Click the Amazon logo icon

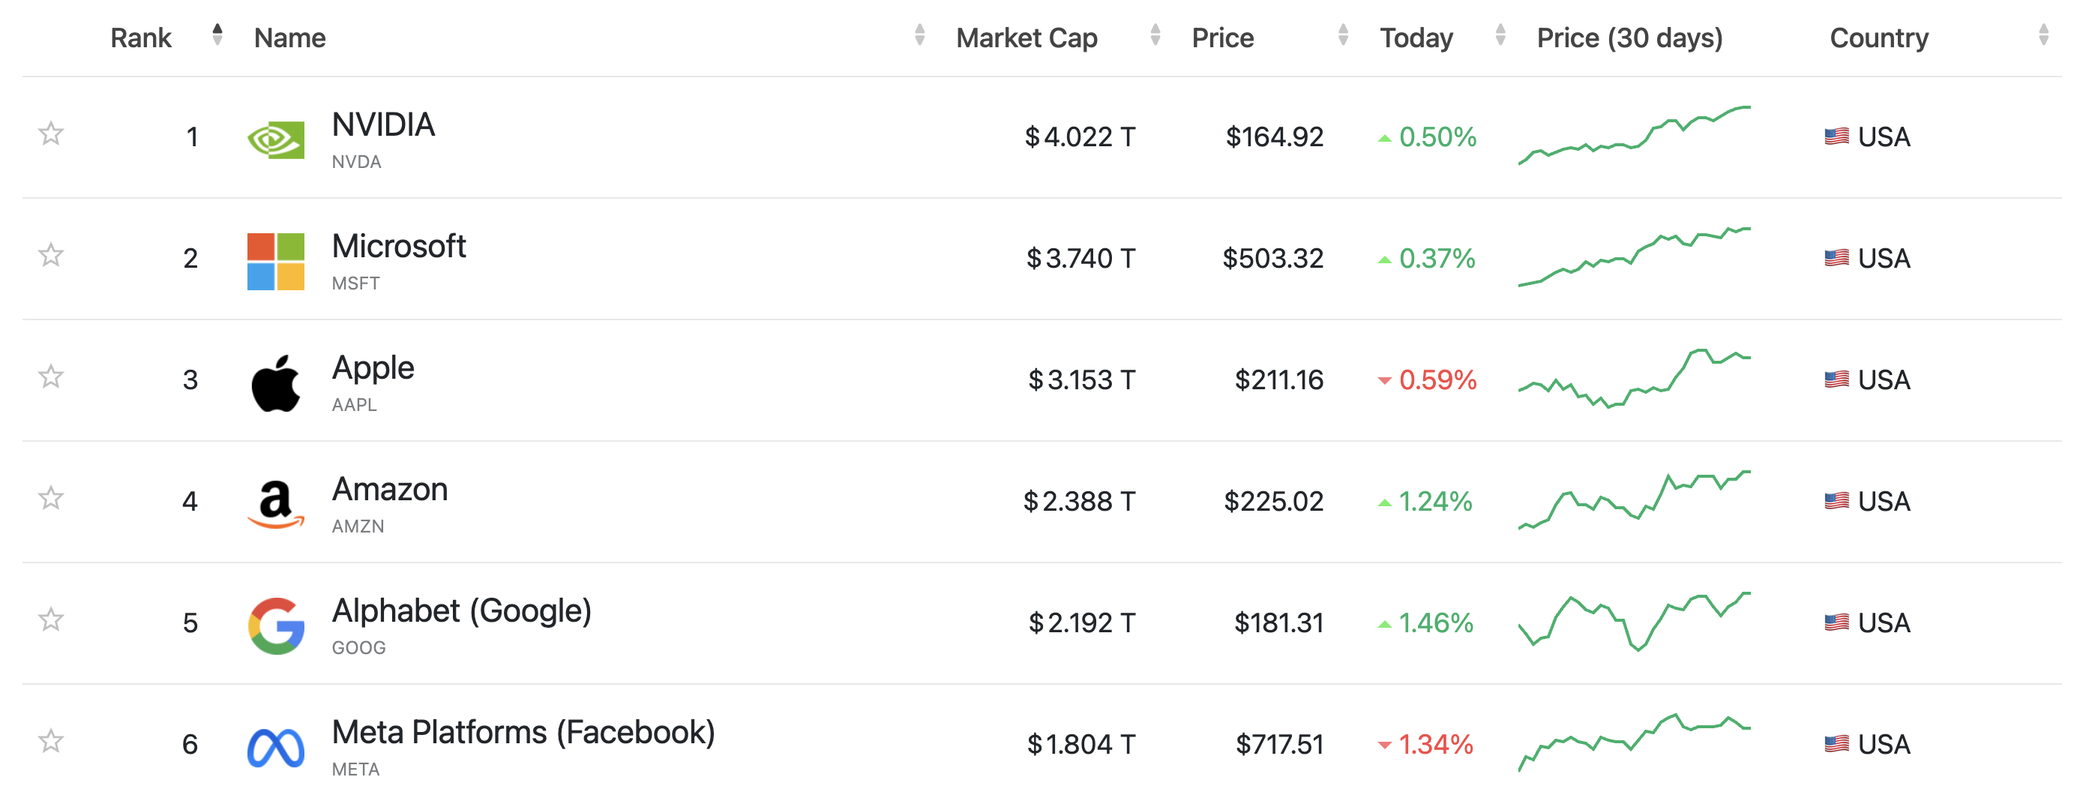[276, 504]
